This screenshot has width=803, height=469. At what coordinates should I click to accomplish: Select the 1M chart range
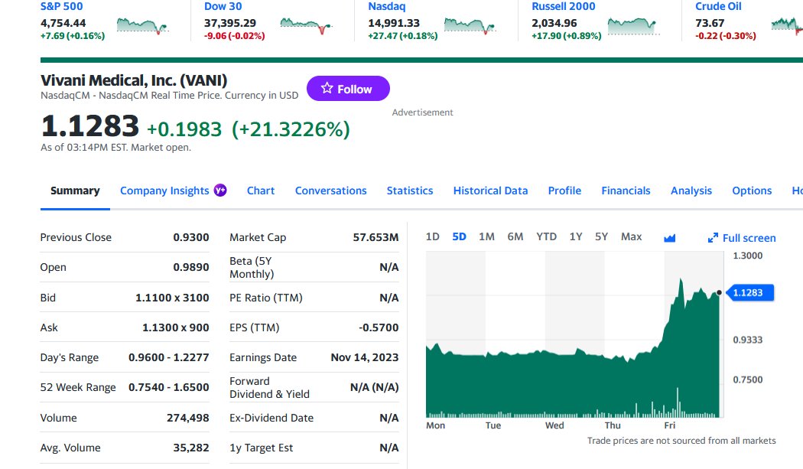coord(486,237)
